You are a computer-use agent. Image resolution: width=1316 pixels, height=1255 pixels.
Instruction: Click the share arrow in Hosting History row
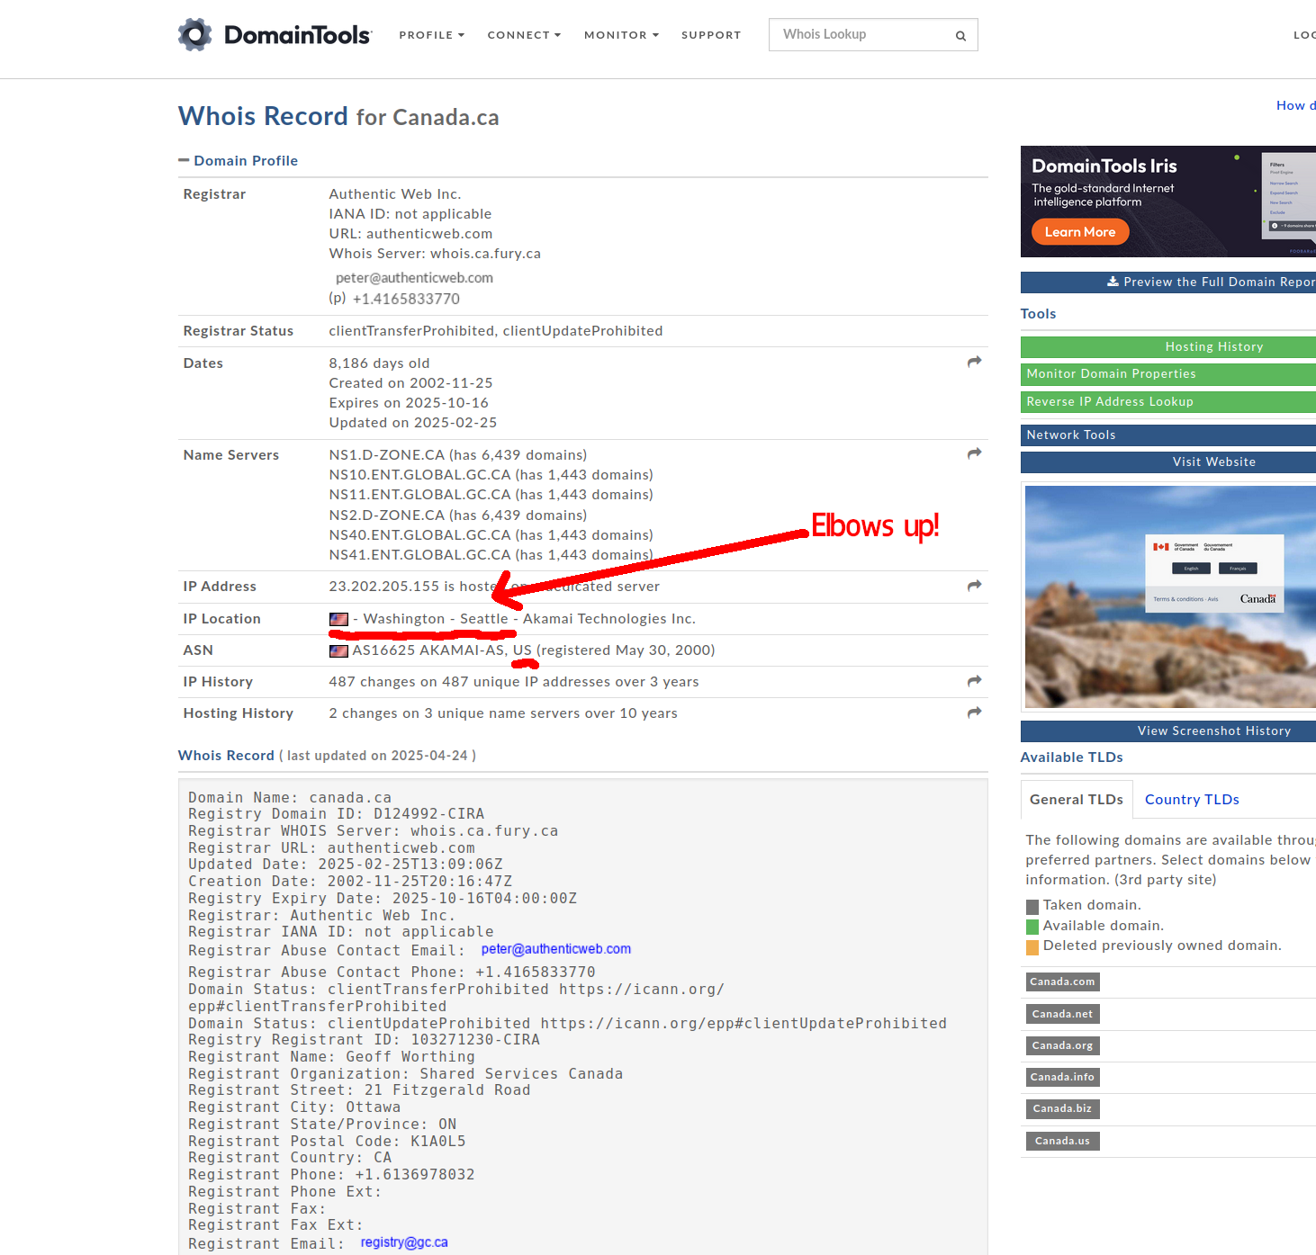974,713
